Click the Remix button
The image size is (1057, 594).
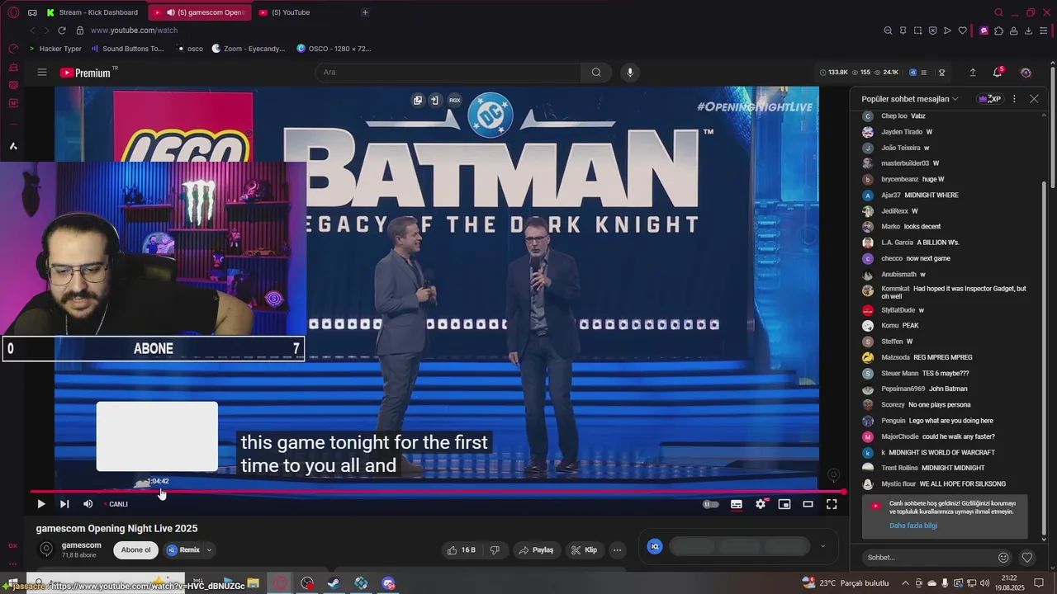183,550
